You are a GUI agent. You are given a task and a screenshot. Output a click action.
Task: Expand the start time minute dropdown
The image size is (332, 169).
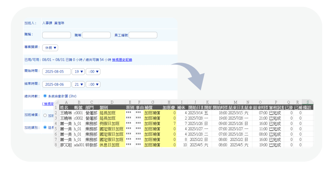[93, 72]
